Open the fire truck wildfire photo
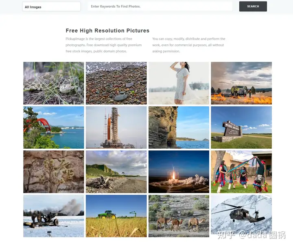 [241, 83]
